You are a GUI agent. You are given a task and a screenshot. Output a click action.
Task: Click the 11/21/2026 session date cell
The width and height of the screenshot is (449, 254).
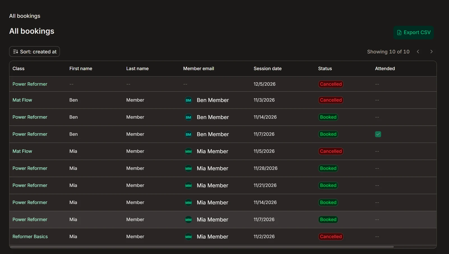point(265,186)
